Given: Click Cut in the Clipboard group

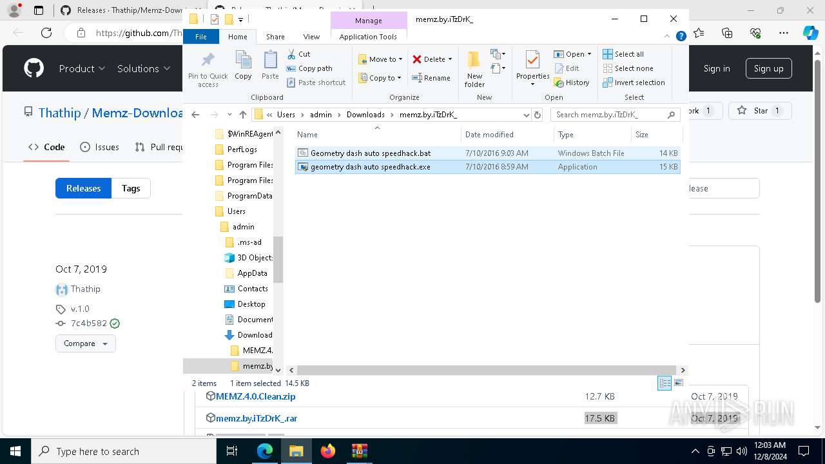Looking at the screenshot, I should 298,54.
